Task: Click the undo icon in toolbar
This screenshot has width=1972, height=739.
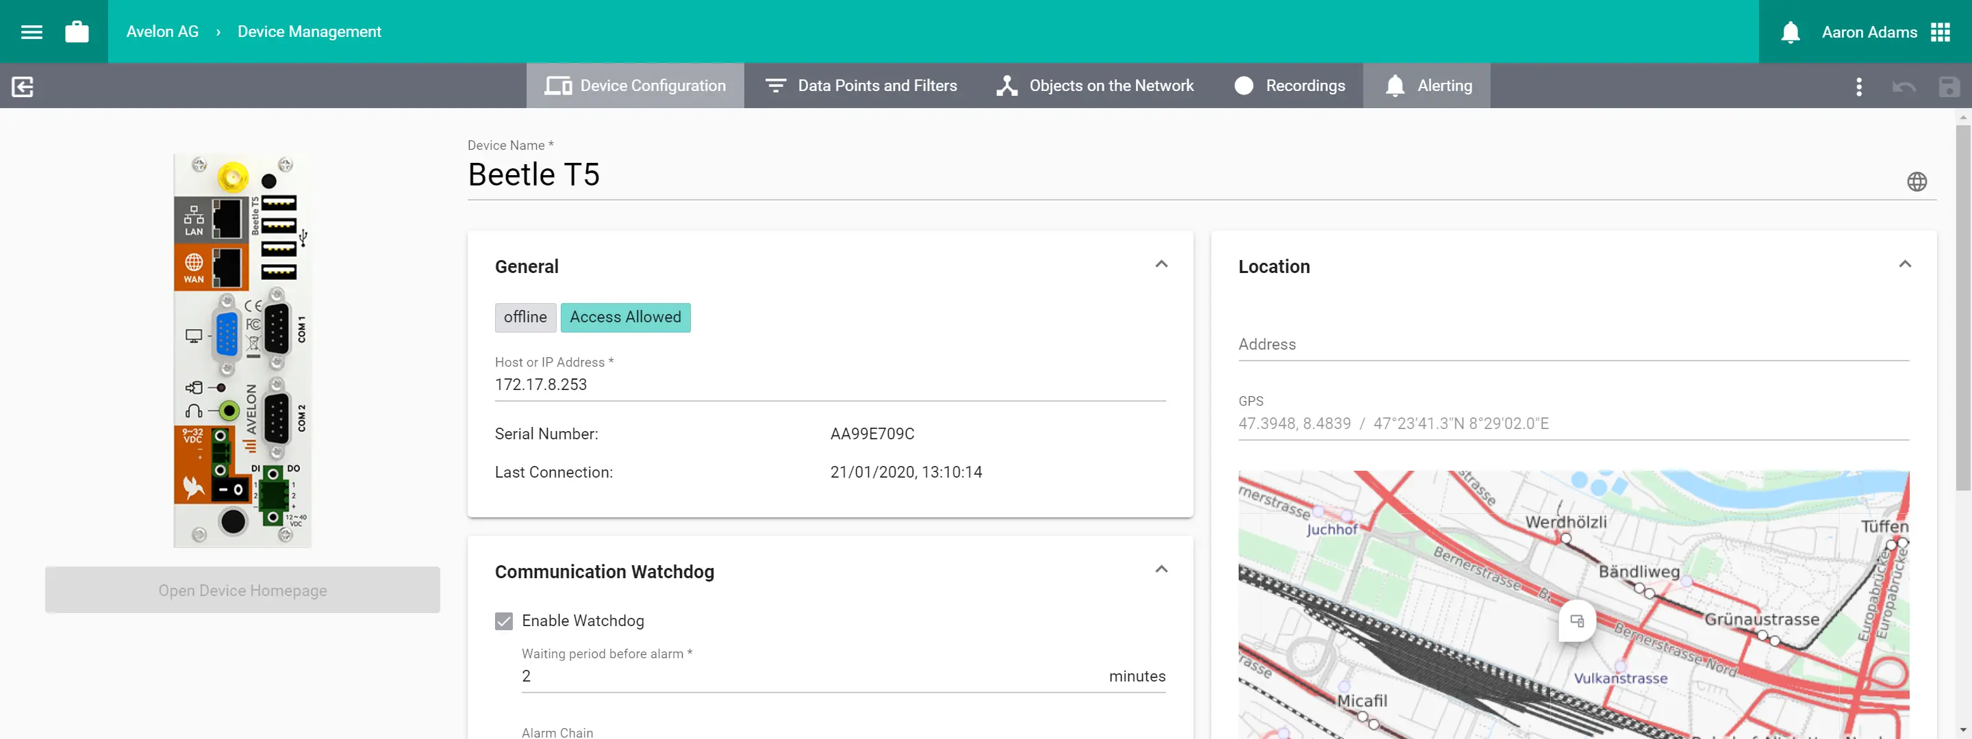Action: [x=1903, y=86]
